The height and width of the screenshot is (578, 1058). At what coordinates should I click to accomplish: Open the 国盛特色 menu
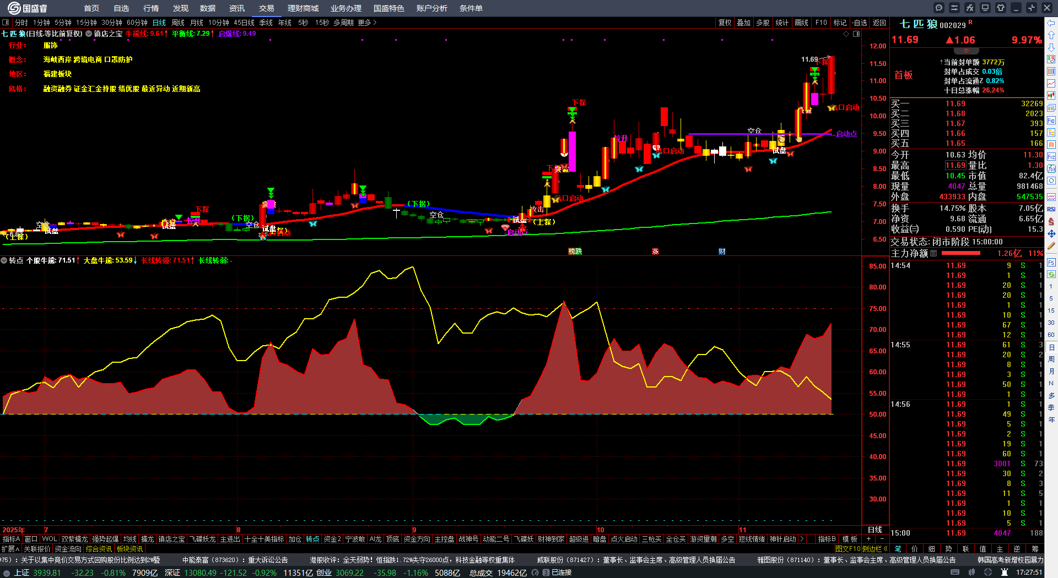(388, 8)
